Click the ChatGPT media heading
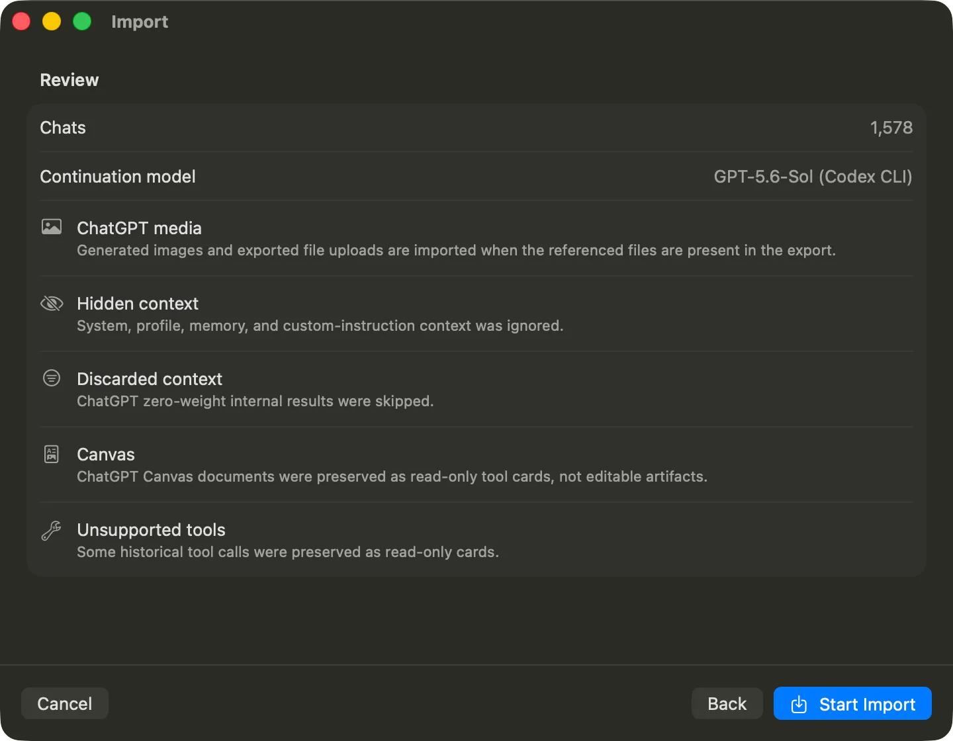Screen dimensions: 953x741 tap(139, 228)
